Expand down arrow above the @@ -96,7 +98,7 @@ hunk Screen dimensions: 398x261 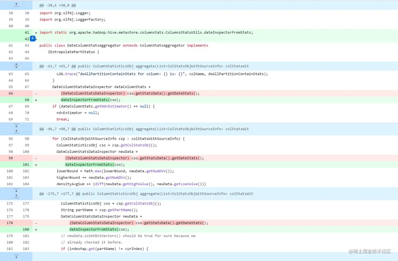click(16, 126)
